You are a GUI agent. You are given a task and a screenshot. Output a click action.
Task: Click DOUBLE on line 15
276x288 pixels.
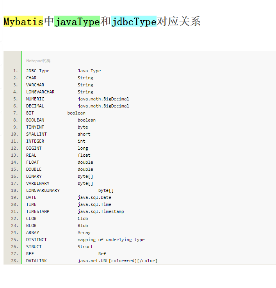pyautogui.click(x=34, y=169)
